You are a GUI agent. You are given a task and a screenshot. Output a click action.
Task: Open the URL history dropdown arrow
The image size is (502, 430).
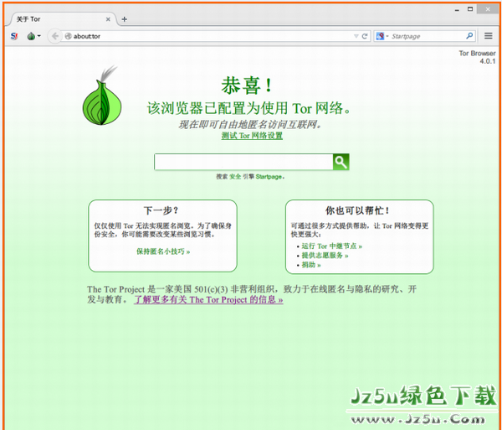tap(356, 36)
